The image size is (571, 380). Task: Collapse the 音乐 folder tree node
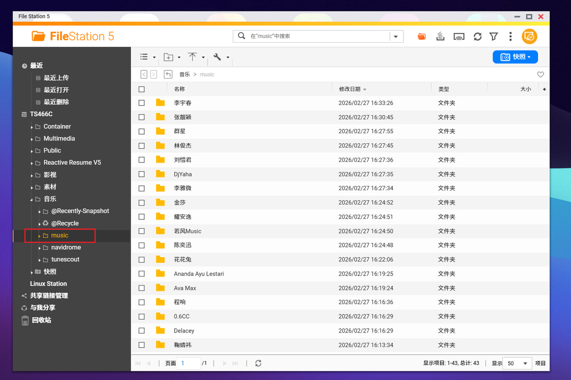(x=32, y=199)
